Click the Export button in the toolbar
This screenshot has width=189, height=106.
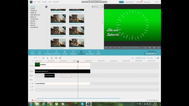tap(98, 52)
